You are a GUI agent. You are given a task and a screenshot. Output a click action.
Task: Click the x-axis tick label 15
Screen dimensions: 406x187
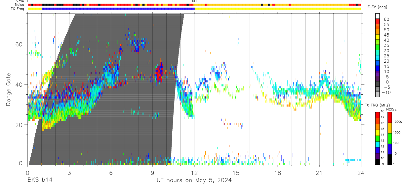(x=236, y=173)
